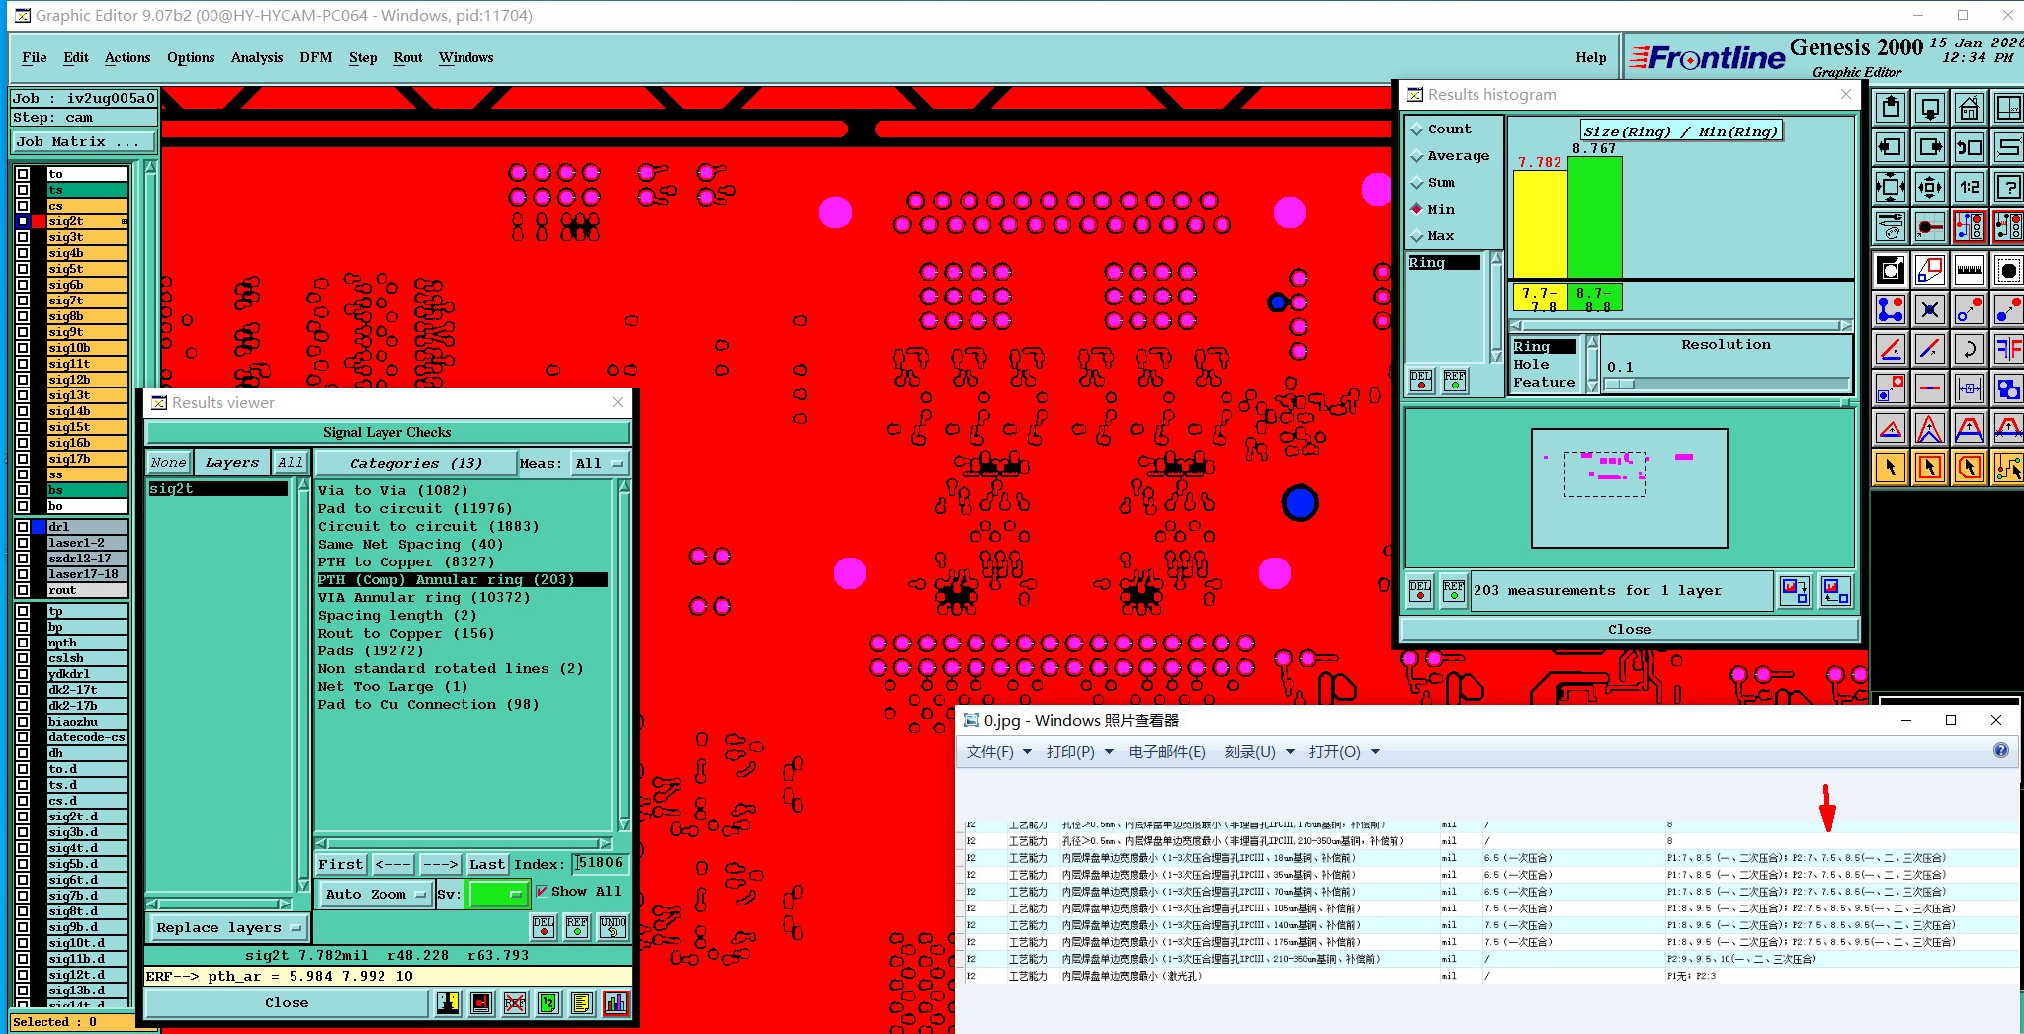Viewport: 2024px width, 1034px height.
Task: Click the yellow notes report icon
Action: point(582,1003)
